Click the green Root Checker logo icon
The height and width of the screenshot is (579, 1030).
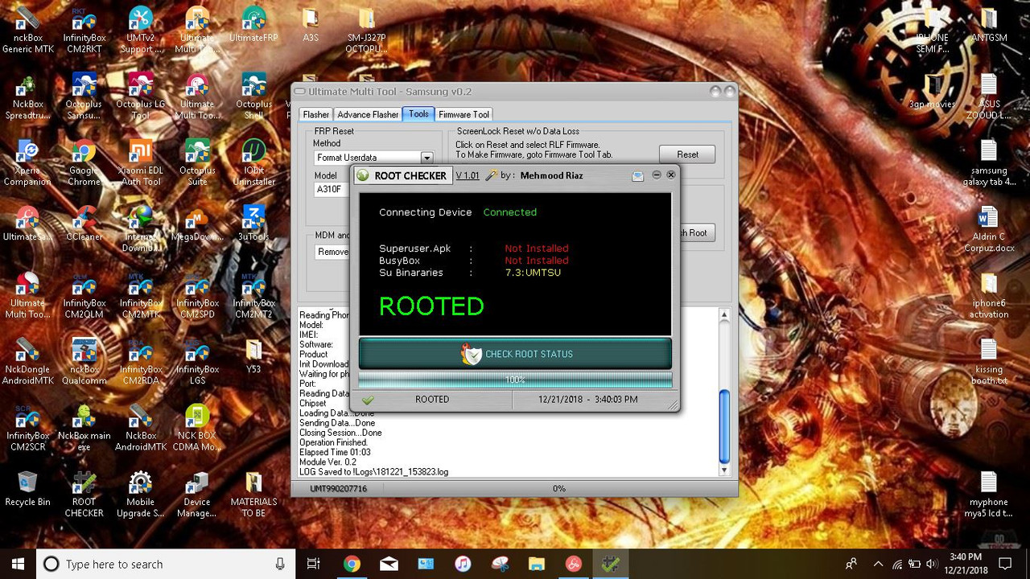[363, 175]
